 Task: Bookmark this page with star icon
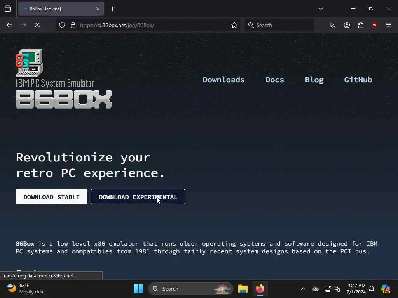point(234,25)
